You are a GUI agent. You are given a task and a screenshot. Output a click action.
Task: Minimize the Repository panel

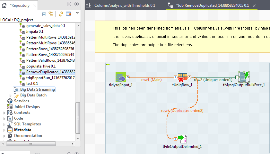pos(69,4)
